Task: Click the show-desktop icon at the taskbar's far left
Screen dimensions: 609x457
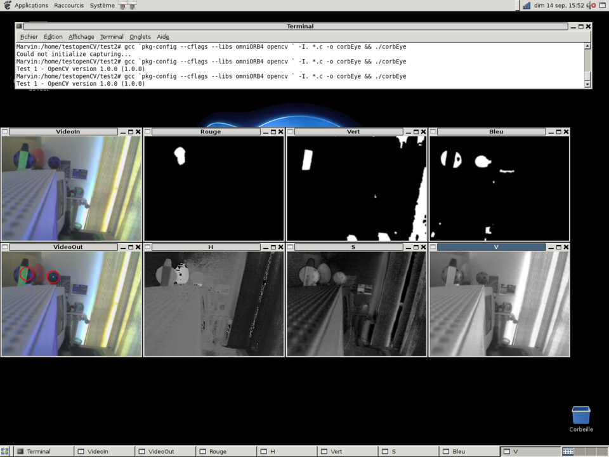Action: click(x=5, y=451)
